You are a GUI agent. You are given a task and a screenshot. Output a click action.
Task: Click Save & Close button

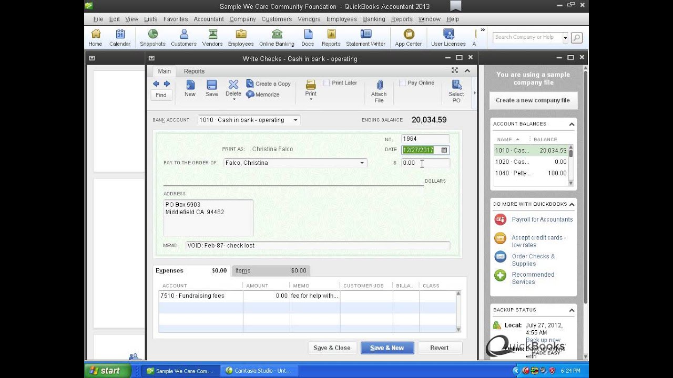[332, 348]
